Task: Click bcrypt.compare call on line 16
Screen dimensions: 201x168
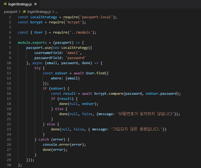Action: tap(109, 94)
